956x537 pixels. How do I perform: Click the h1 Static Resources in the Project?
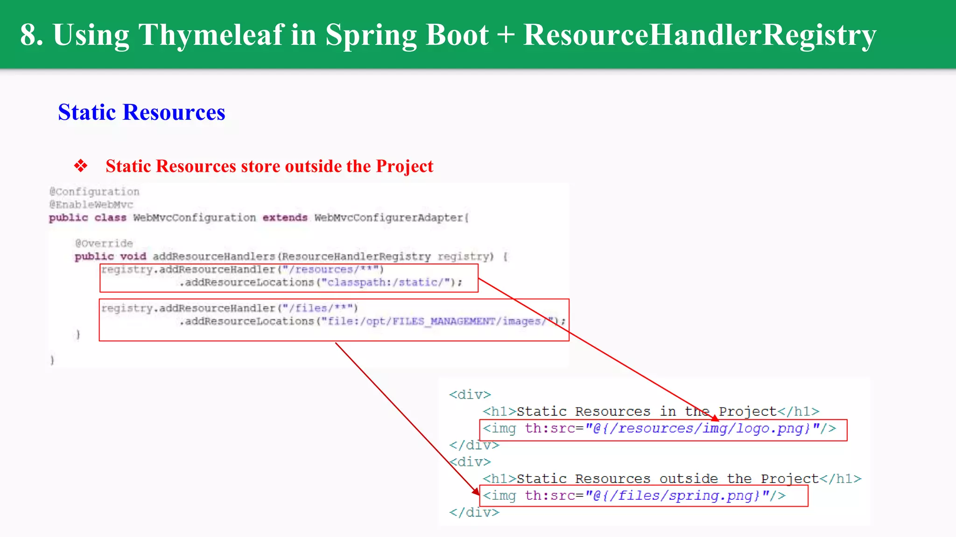click(651, 412)
